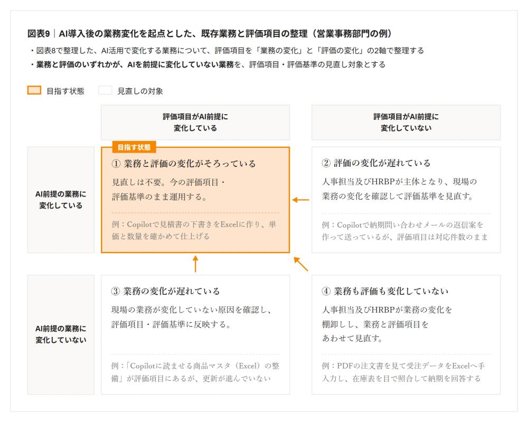Select column header 評価項目がAI前提に変化していない

(x=406, y=122)
